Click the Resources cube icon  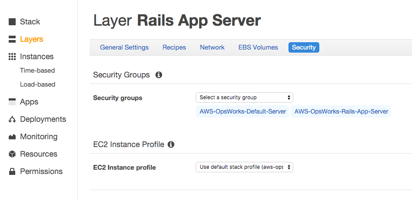click(x=12, y=154)
